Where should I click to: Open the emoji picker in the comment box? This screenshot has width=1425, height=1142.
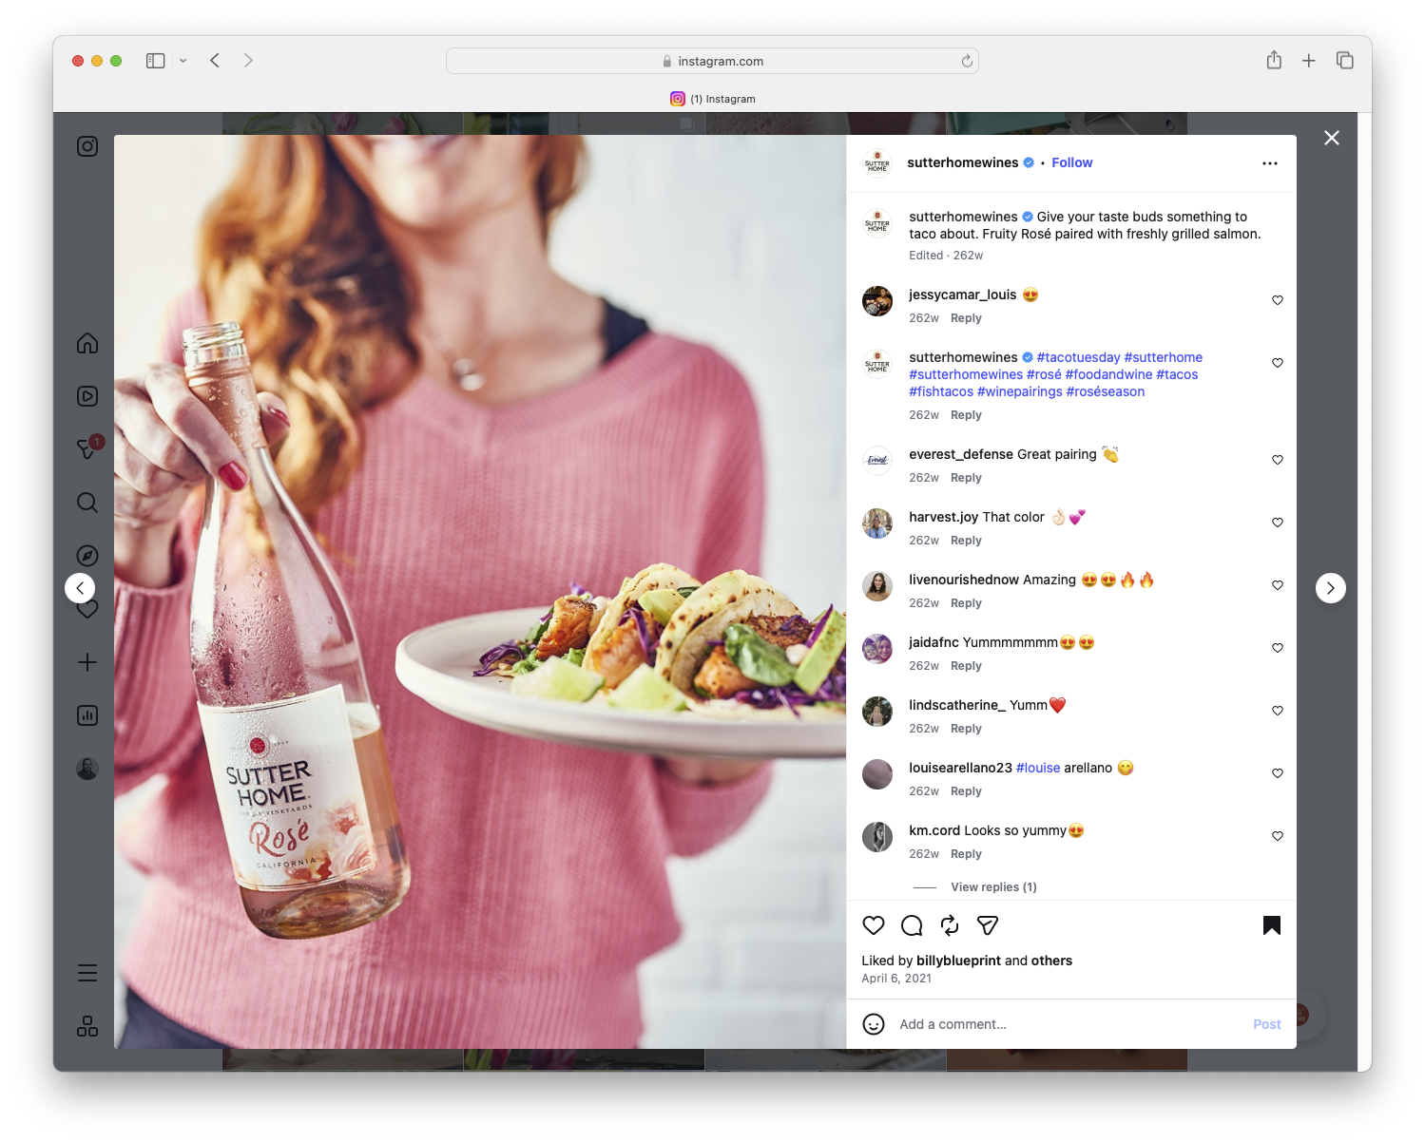pyautogui.click(x=874, y=1024)
